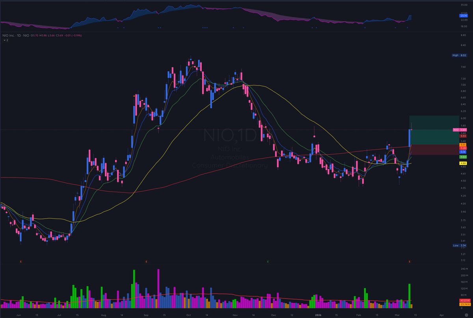Screen dimensions: 473x318
Task: Select the green profit zone of position
Action: [x=434, y=130]
